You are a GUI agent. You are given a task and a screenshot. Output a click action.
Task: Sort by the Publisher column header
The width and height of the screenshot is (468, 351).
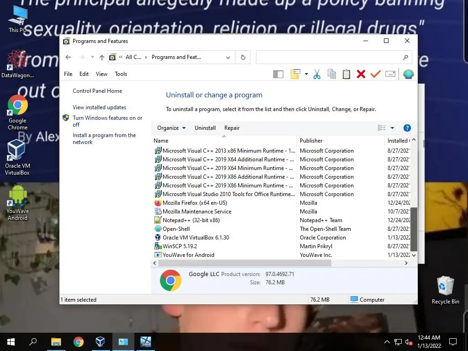(340, 141)
